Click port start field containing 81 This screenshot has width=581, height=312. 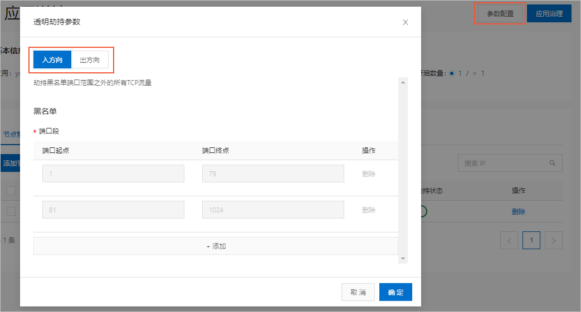point(113,210)
